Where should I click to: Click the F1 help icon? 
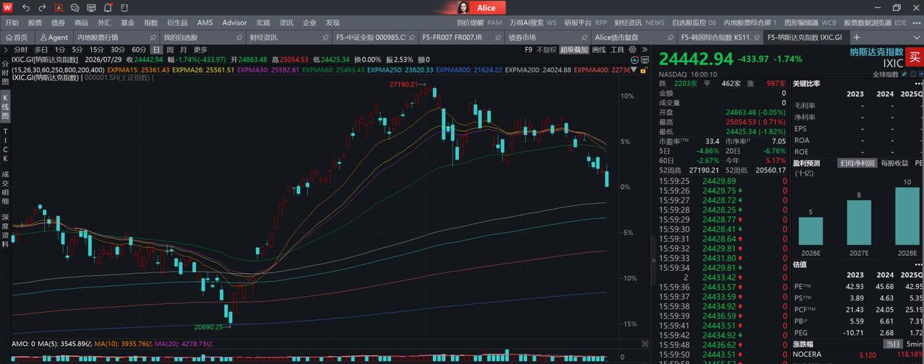point(124,8)
